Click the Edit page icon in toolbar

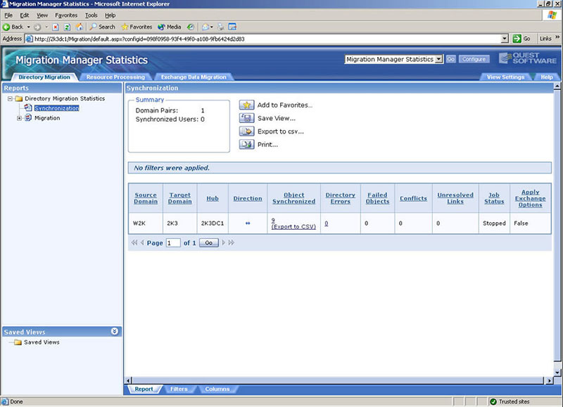(x=232, y=27)
